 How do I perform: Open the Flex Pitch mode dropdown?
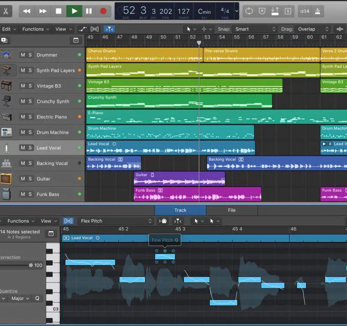coord(115,221)
